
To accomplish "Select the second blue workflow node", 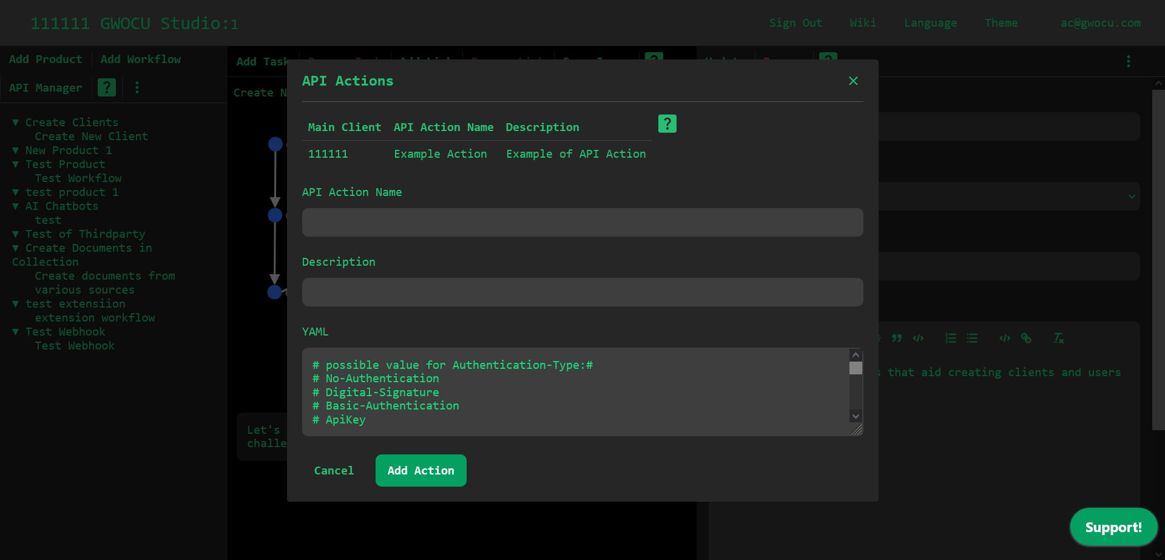I will point(275,215).
